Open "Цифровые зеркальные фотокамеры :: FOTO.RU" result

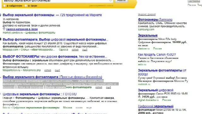click(x=39, y=94)
